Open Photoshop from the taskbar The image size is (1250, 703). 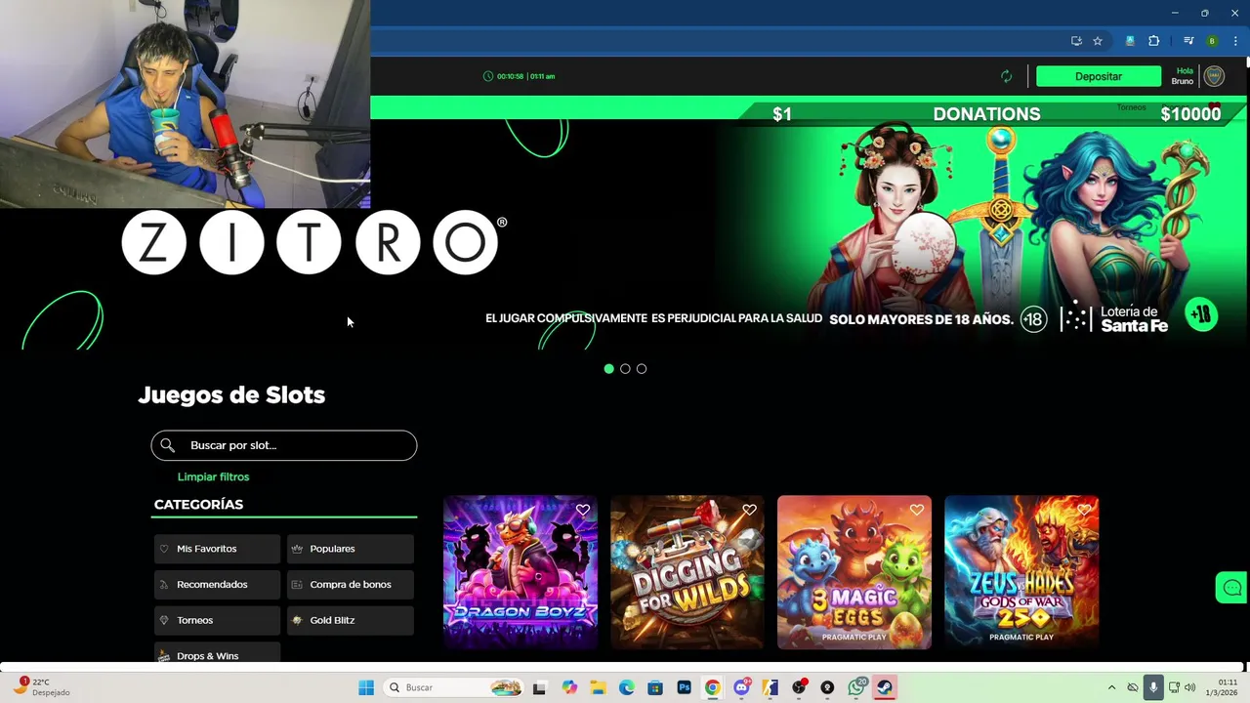click(684, 687)
